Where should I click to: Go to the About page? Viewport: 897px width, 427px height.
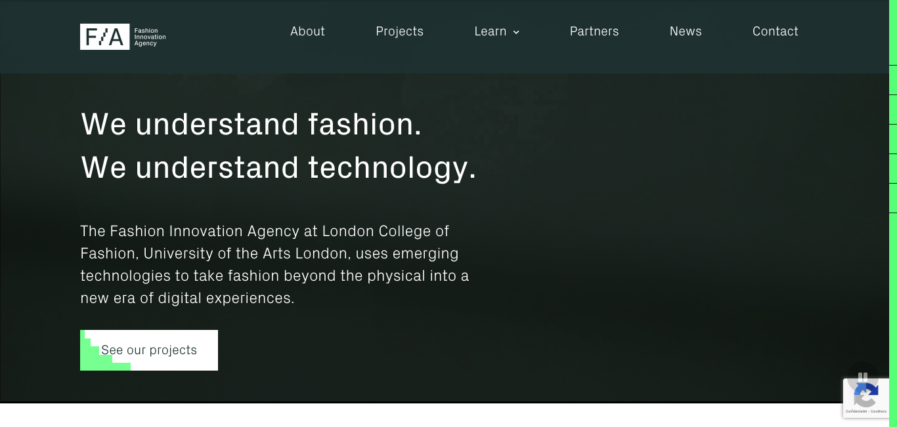tap(307, 31)
